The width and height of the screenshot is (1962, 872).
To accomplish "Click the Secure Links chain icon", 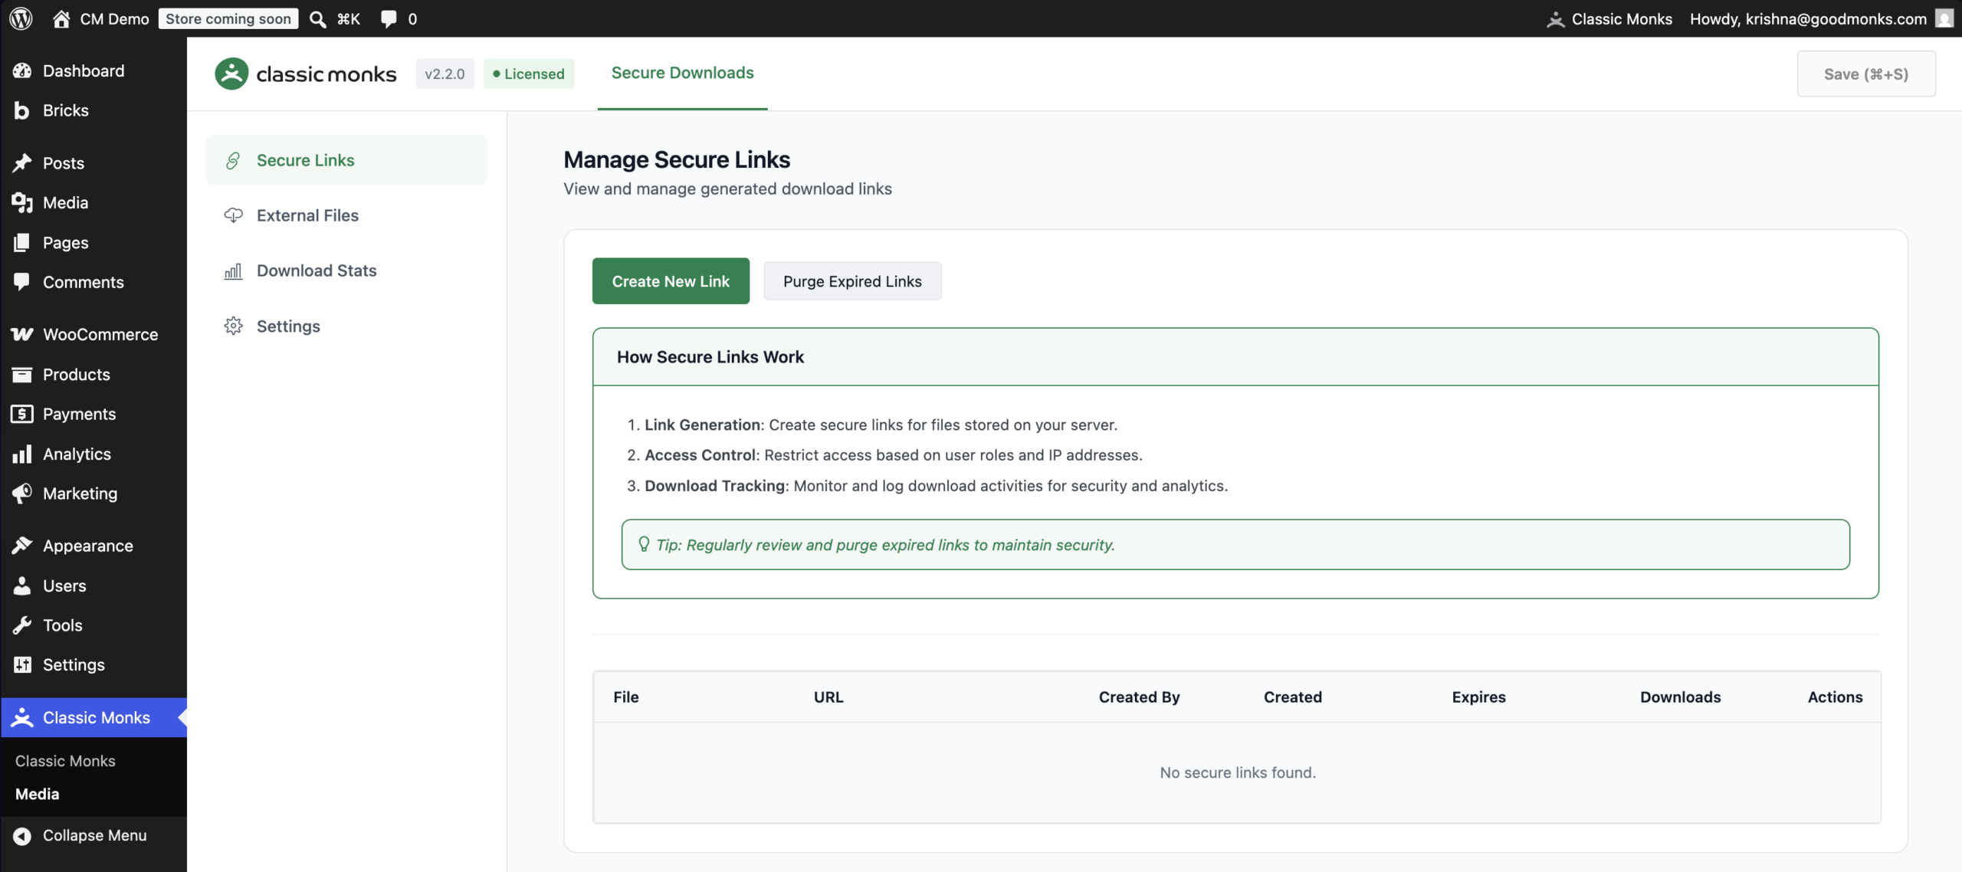I will [233, 160].
